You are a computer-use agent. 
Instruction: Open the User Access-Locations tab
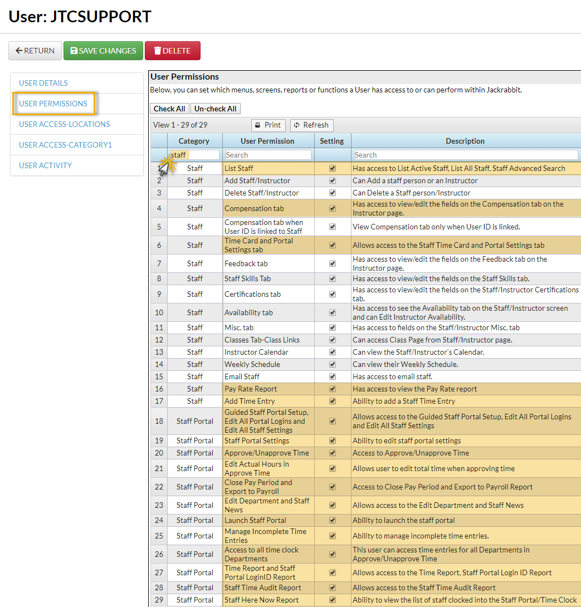(x=64, y=124)
